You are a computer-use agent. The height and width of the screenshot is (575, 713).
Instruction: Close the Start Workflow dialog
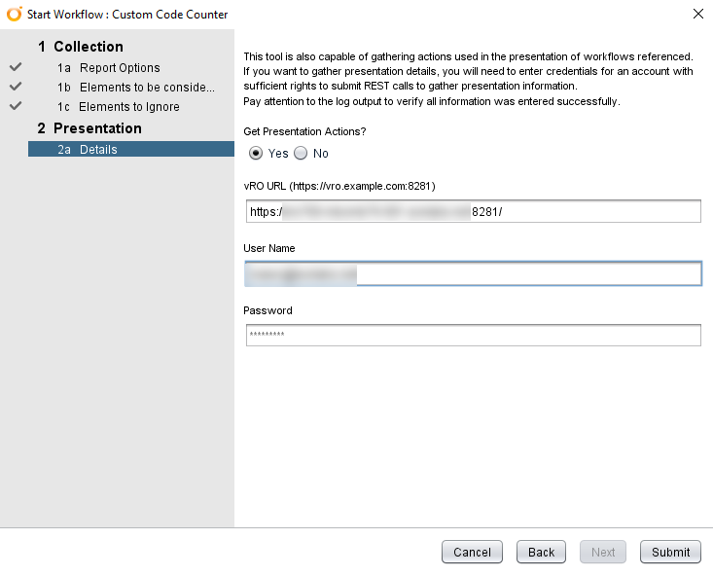coord(697,14)
